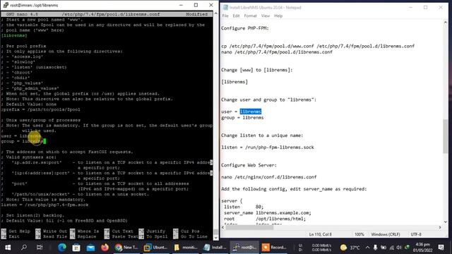
Task: Open Notepad Help menu
Action: tap(278, 16)
